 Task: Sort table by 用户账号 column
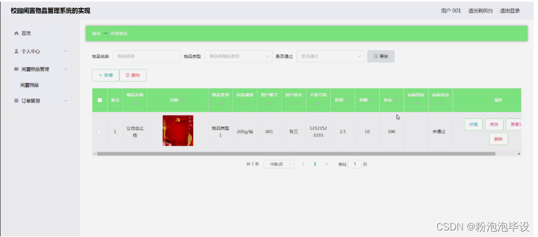pos(269,103)
